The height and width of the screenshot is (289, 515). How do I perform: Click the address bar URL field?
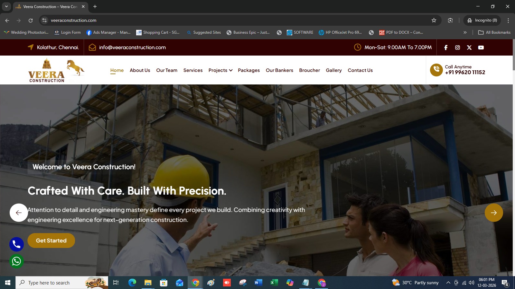tap(238, 20)
